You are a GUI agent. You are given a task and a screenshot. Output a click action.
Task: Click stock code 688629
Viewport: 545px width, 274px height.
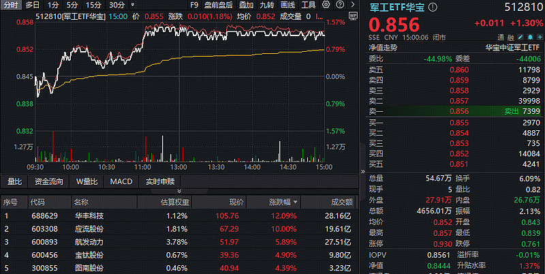pos(44,216)
